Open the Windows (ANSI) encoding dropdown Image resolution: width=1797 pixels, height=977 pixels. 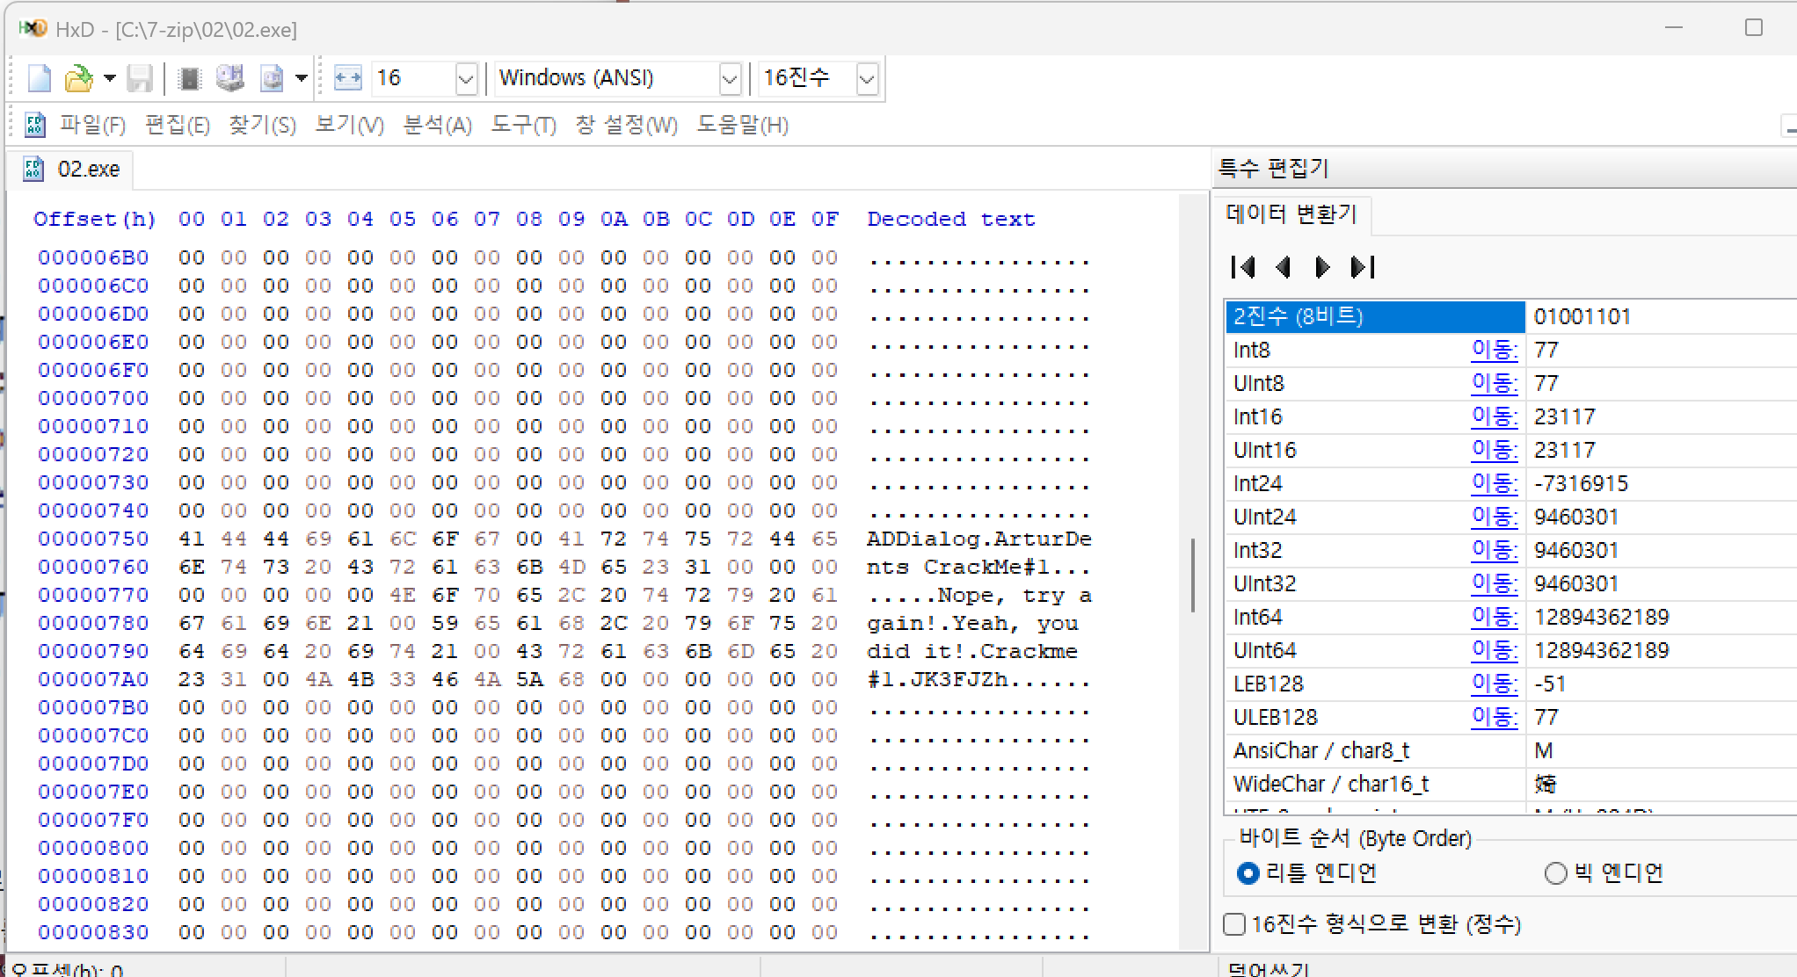point(729,79)
